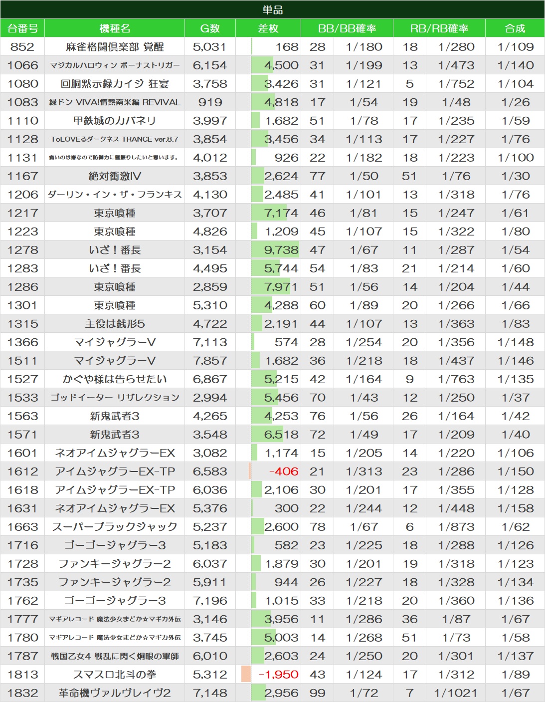Click the 機種名 column header
Viewport: 545px width, 702px height.
[115, 28]
